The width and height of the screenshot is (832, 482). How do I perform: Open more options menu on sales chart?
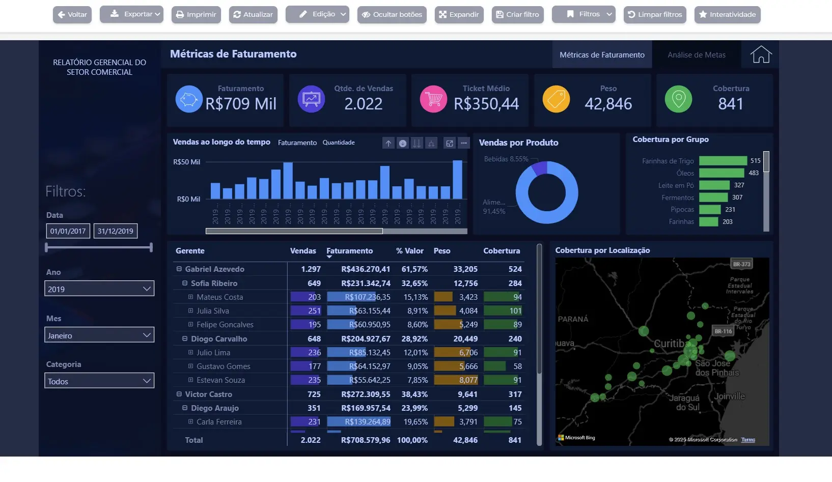point(464,143)
